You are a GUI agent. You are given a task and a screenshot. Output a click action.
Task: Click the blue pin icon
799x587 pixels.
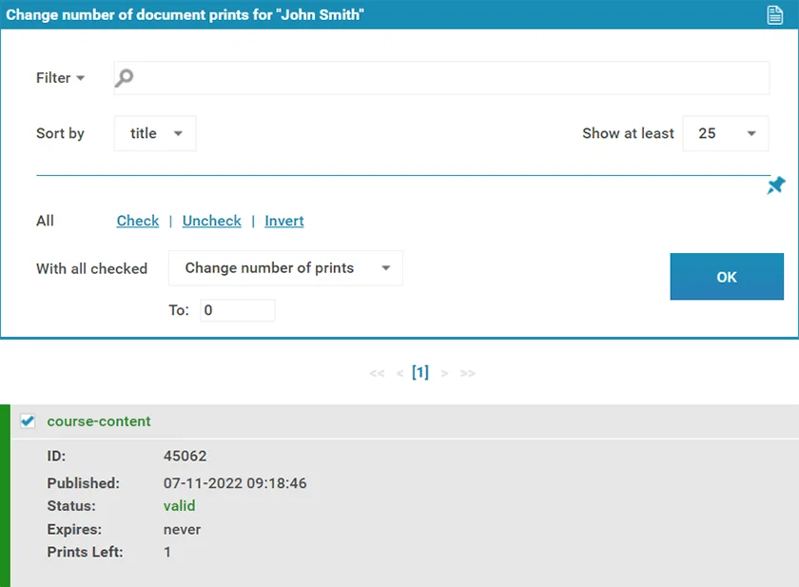[776, 185]
